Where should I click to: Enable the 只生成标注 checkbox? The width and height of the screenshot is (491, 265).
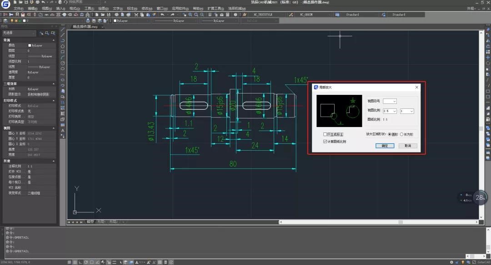coord(325,134)
